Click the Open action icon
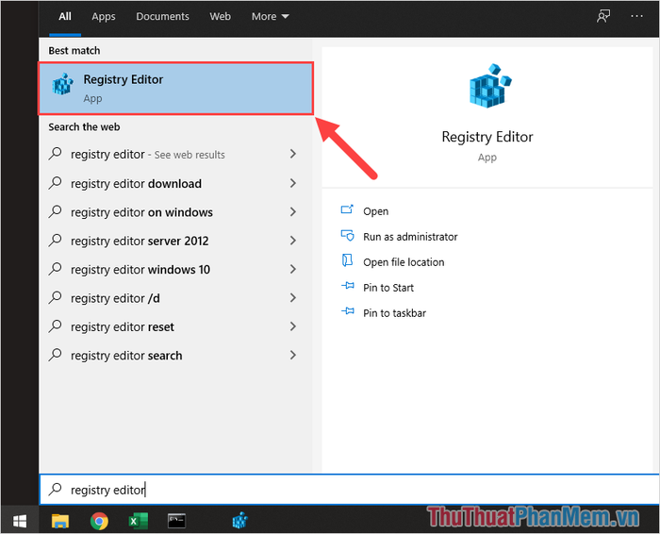Image resolution: width=660 pixels, height=534 pixels. click(347, 209)
